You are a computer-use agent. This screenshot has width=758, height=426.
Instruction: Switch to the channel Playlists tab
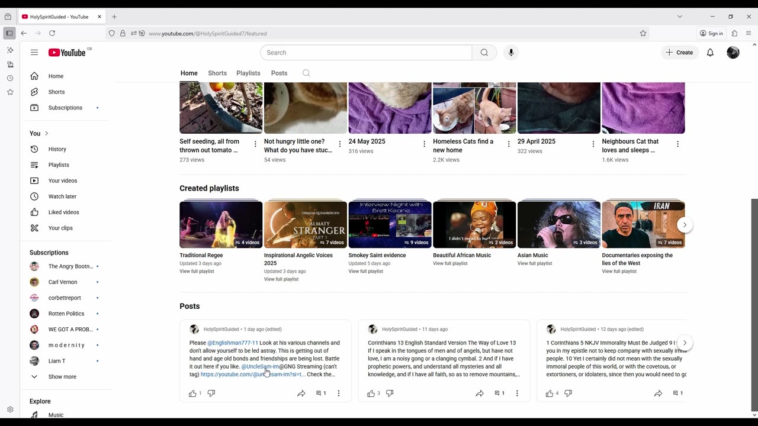(x=248, y=73)
